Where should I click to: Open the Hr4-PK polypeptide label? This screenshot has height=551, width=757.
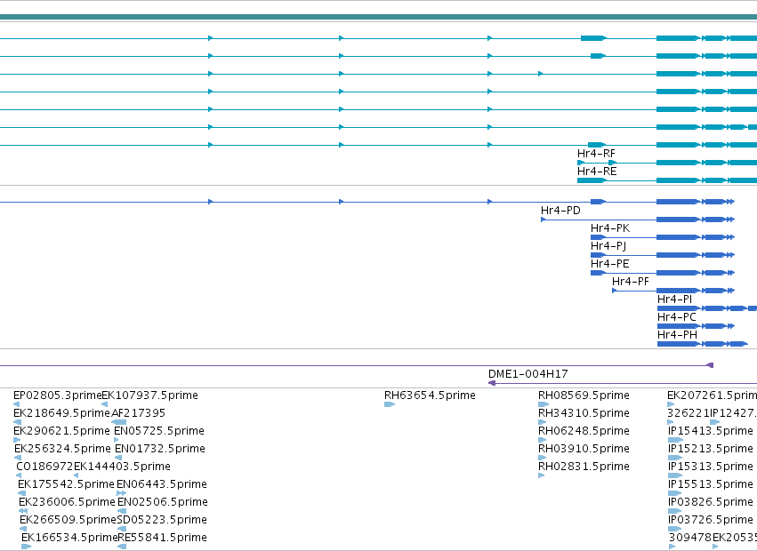[610, 228]
